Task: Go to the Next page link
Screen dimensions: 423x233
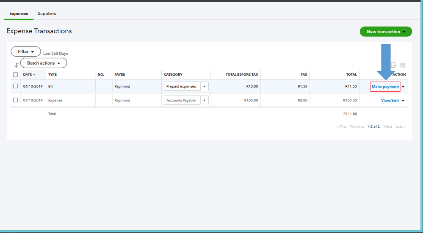Action: click(x=388, y=126)
